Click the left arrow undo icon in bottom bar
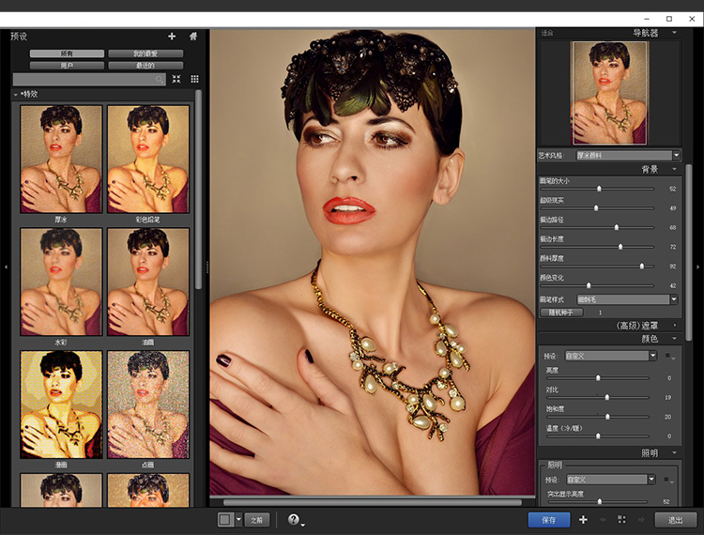 click(603, 520)
